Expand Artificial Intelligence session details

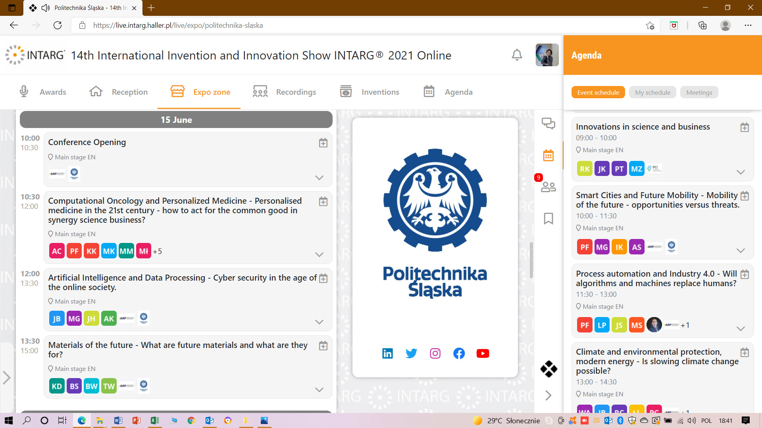click(319, 322)
